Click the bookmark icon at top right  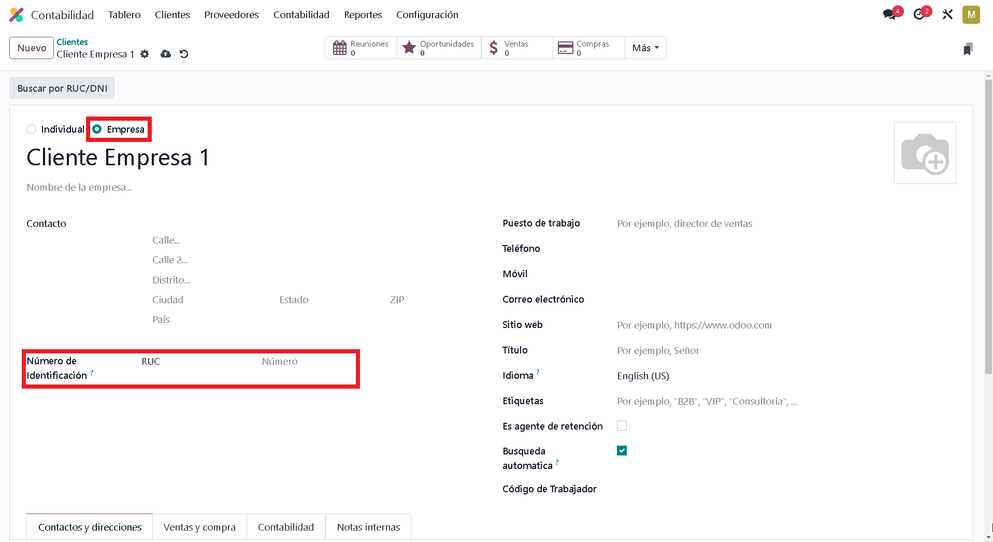(968, 49)
